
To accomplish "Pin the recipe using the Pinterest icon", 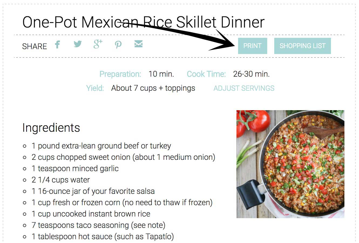I will 118,44.
